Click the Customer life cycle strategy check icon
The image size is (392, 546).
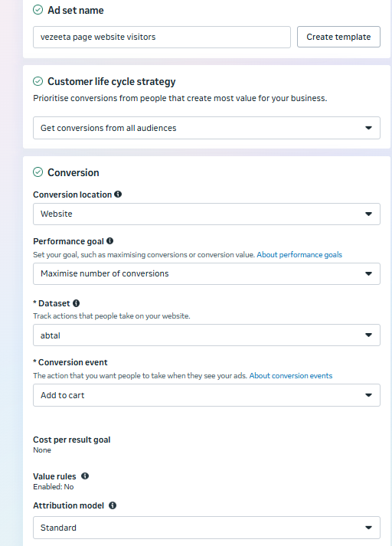coord(38,81)
